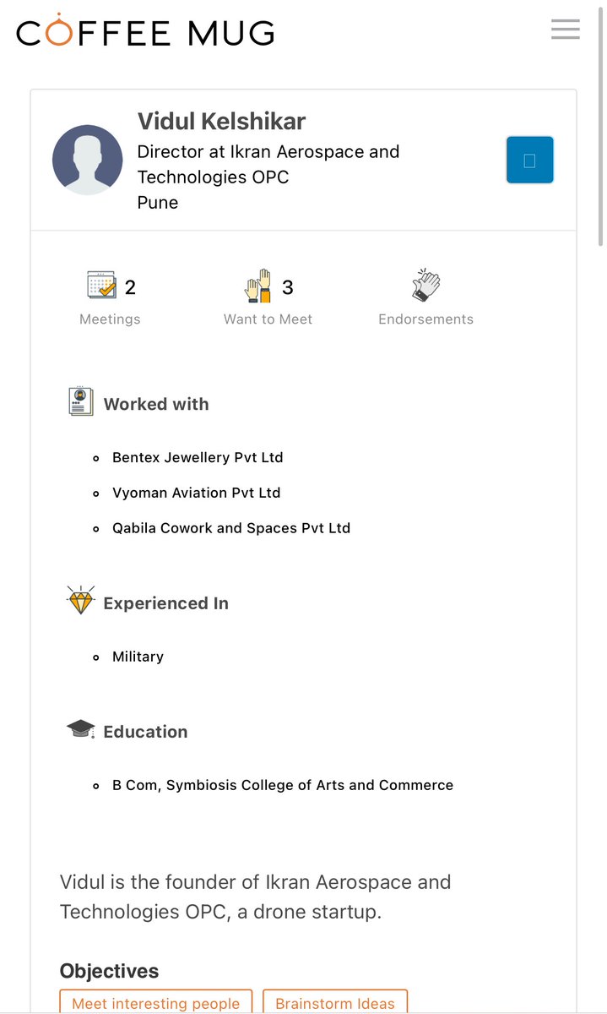Click the Experienced In diamond icon
Viewport: 607px width, 1014px height.
pyautogui.click(x=80, y=600)
